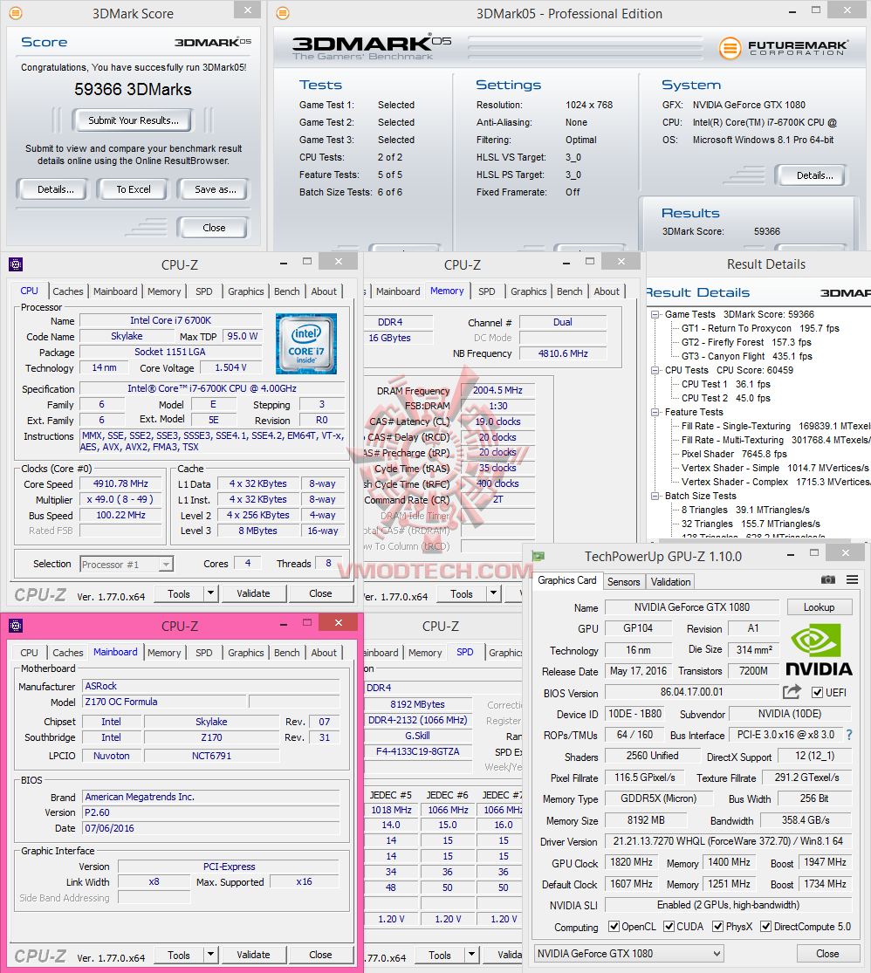Viewport: 871px width, 973px height.
Task: Click the SPD part number F4-4133C19-8GTZA
Action: point(418,750)
